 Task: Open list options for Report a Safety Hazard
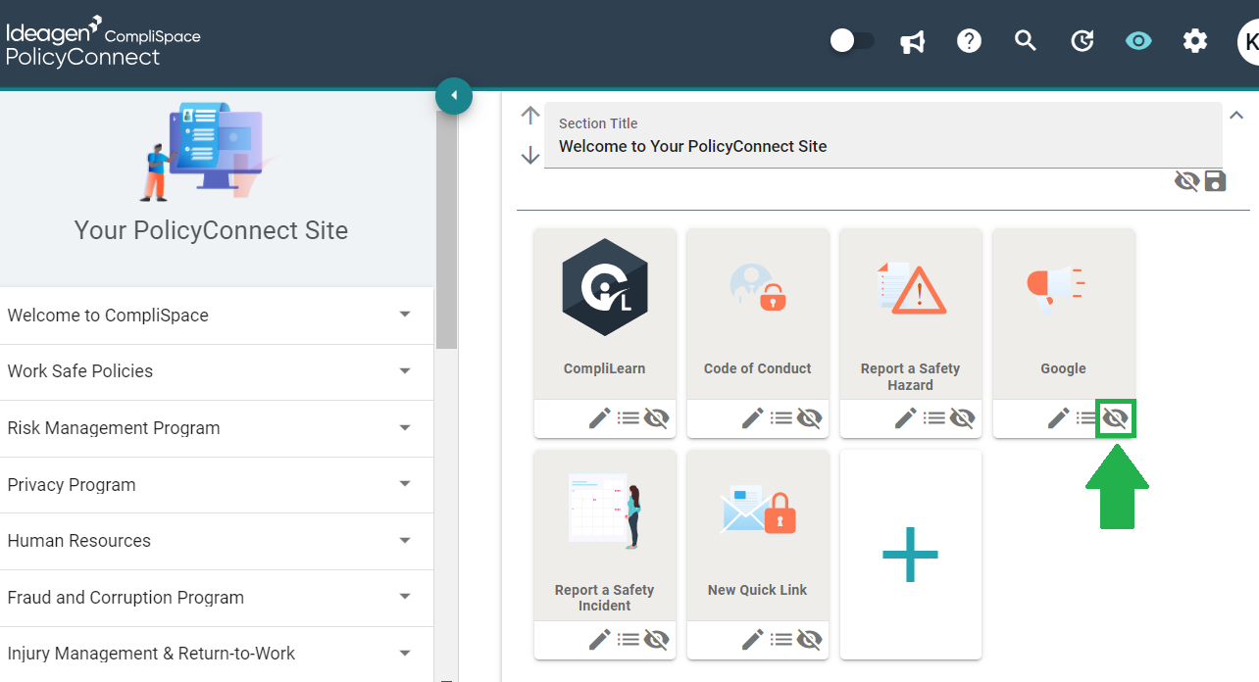[x=934, y=418]
